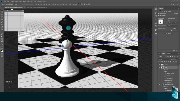Click the Slide 3D Object mode icon
Viewport: 180px width, 101px height.
point(87,4)
